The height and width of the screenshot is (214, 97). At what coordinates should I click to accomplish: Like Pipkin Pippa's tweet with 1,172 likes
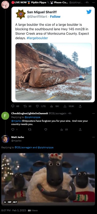(37, 106)
